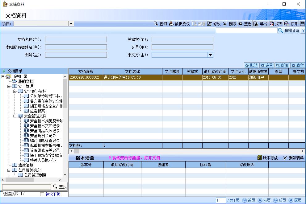This screenshot has height=204, width=306.
Task: Open the 报表 report icon
Action: [271, 24]
